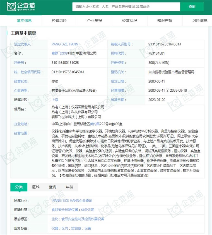This screenshot has width=212, height=235.
Task: Click registration number 310115400131025
Action: (65, 63)
